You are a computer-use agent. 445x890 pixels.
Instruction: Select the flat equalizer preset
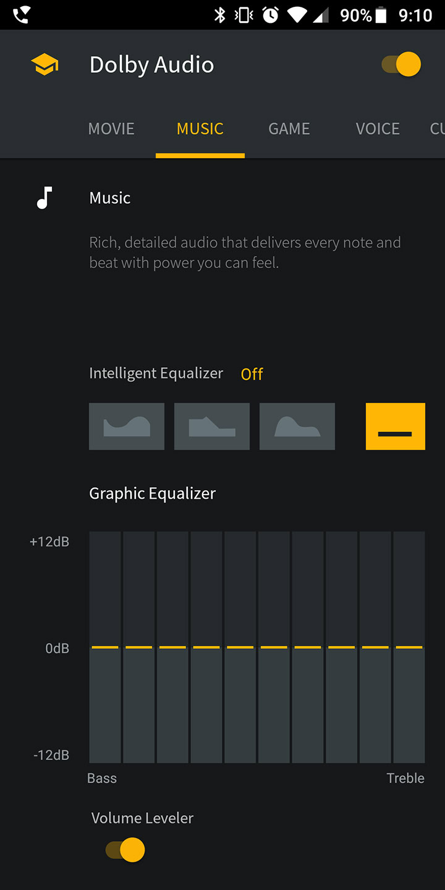point(396,426)
